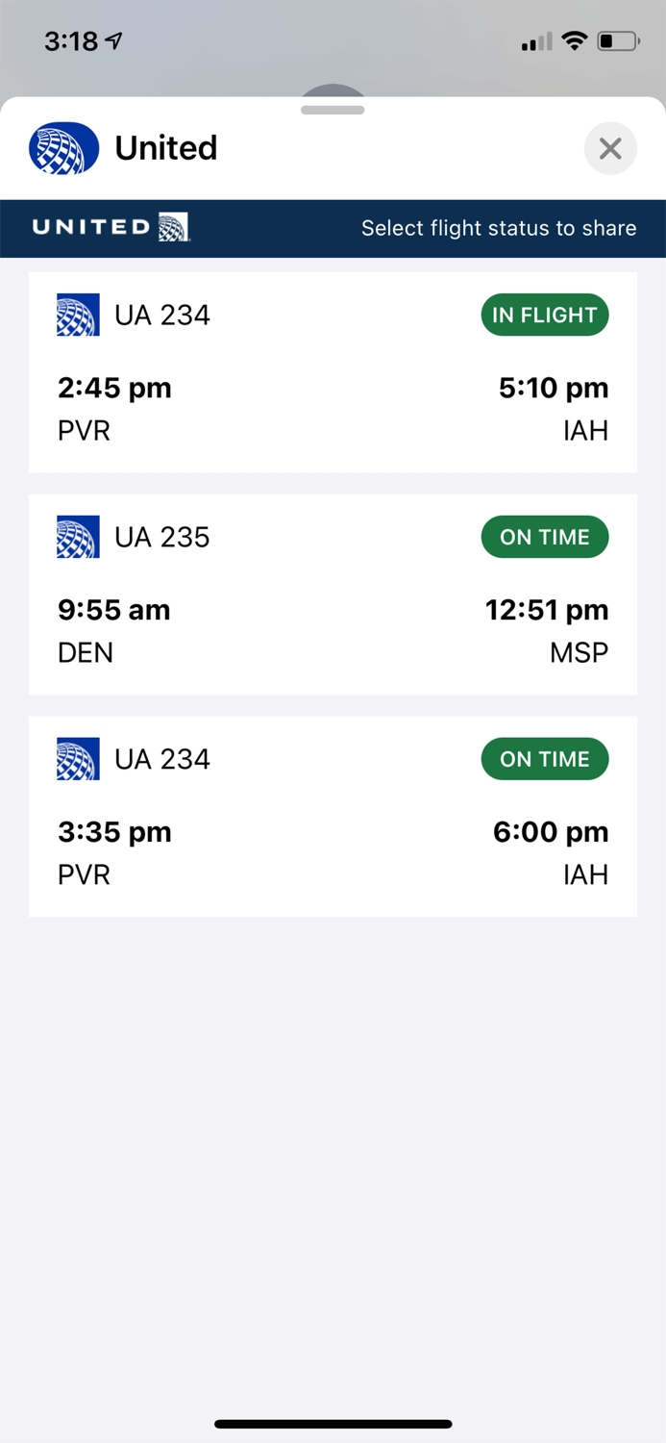Tap the Wi-Fi indicator in the status bar

click(575, 40)
